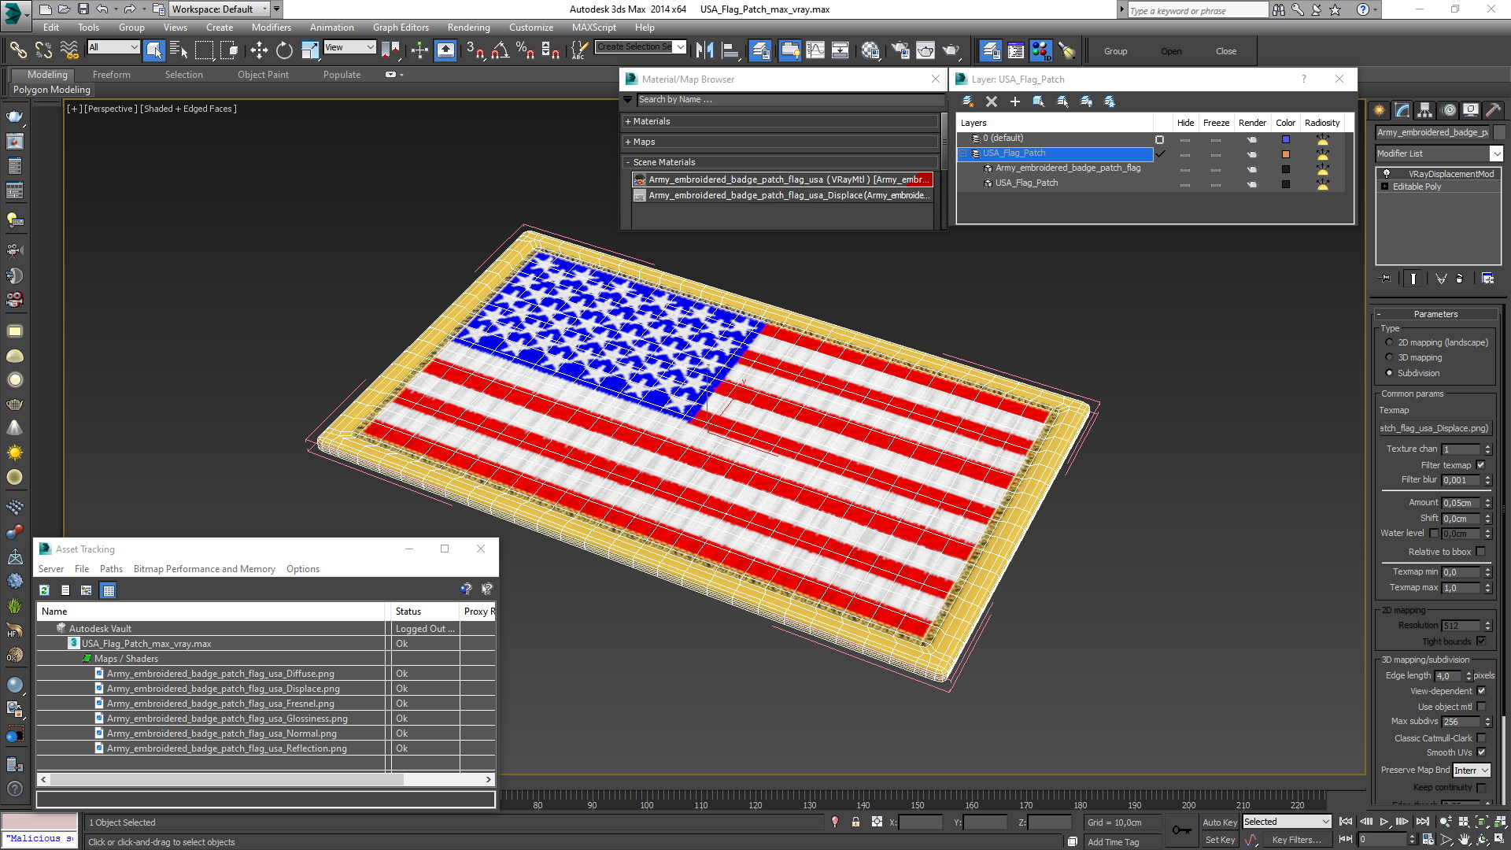Click the Align tool icon
This screenshot has height=850, width=1511.
coord(730,50)
